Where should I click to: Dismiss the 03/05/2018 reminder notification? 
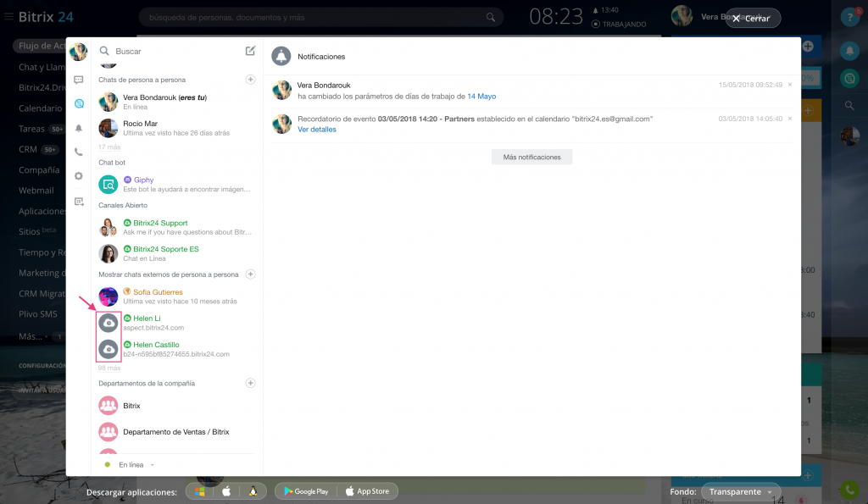pos(790,119)
